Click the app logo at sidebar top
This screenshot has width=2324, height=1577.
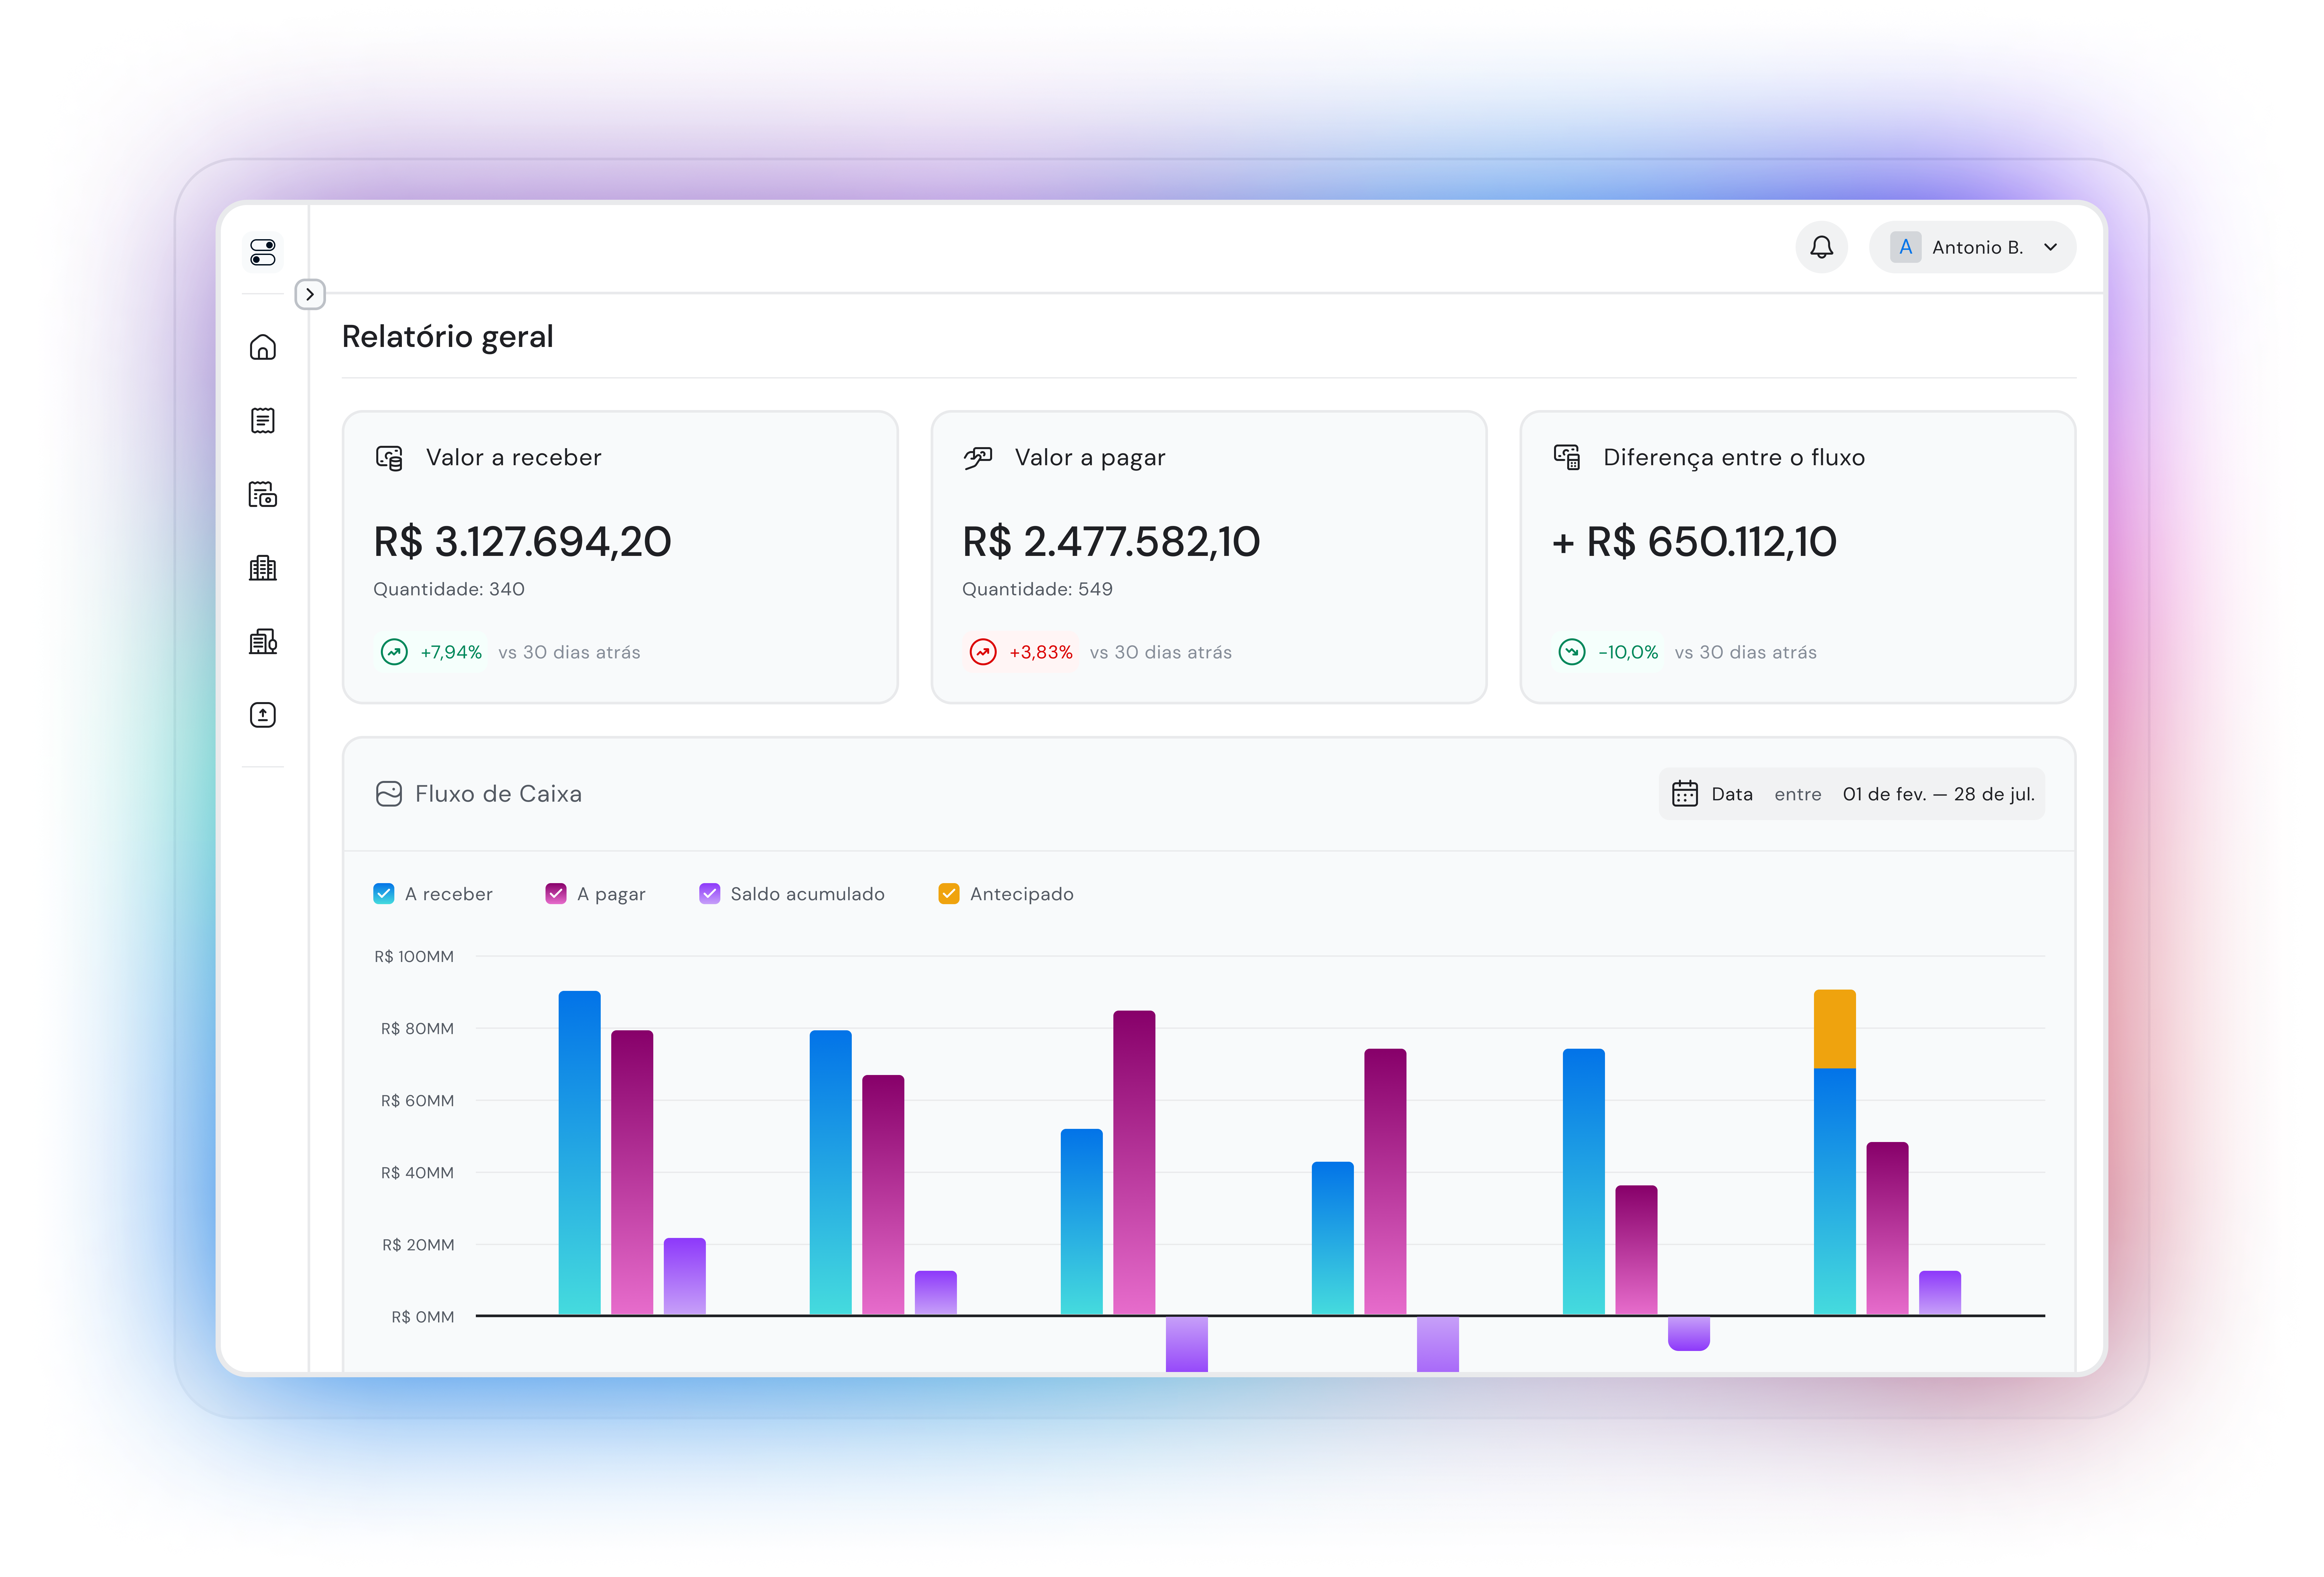[x=263, y=252]
